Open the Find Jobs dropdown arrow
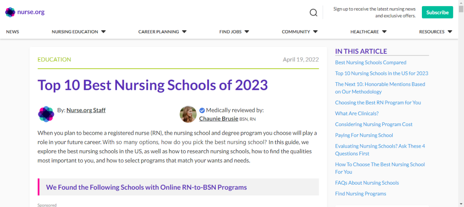The height and width of the screenshot is (207, 464). click(247, 31)
